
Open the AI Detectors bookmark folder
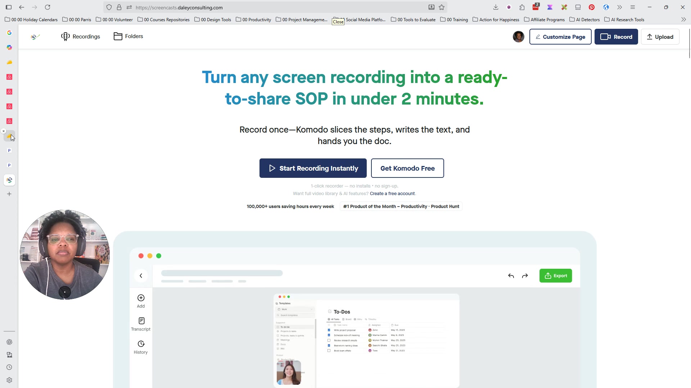584,20
